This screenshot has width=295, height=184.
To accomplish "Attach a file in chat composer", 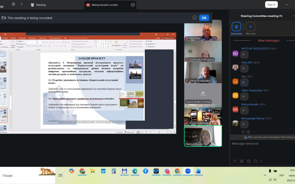I will tap(249, 161).
